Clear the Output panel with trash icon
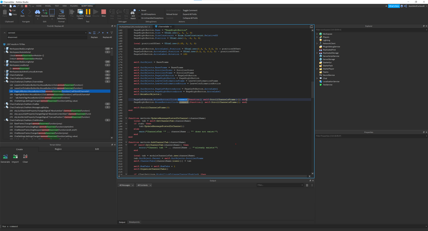 point(307,185)
